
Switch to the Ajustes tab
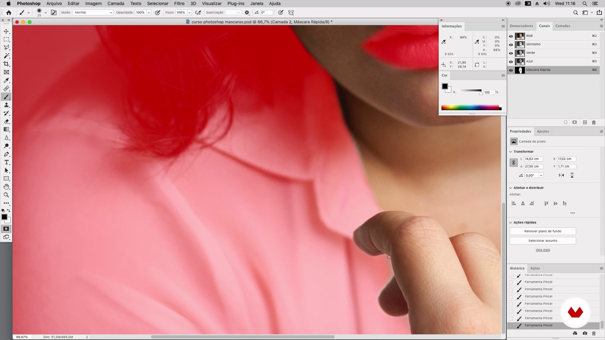click(x=543, y=131)
